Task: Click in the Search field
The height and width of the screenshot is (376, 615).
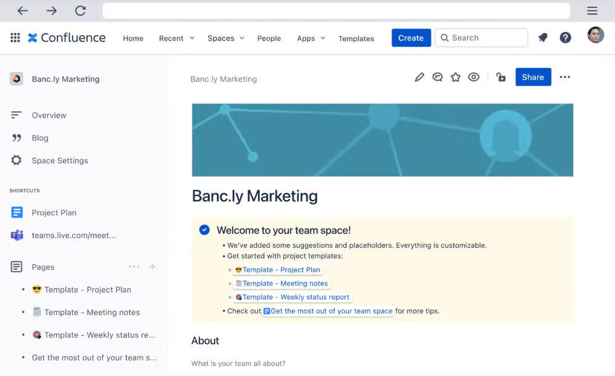Action: (x=481, y=37)
